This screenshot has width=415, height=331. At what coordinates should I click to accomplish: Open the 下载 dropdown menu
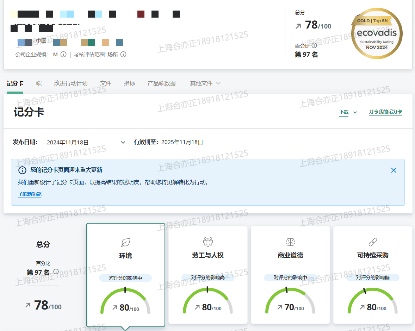point(348,112)
